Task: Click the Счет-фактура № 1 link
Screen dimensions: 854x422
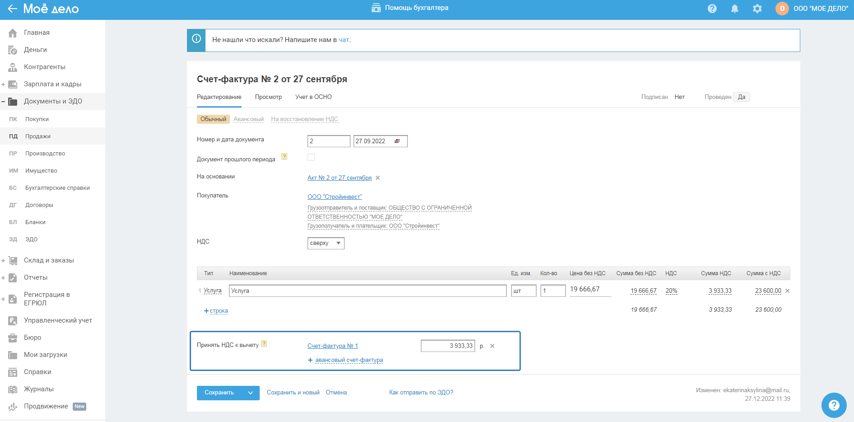Action: 332,346
